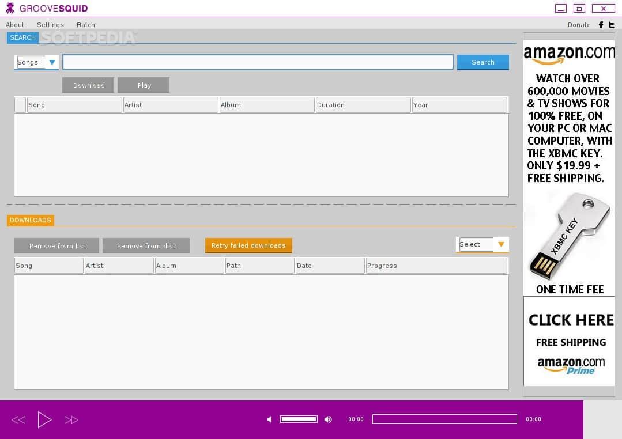622x439 pixels.
Task: Click the GrooveSquid squid logo
Action: click(10, 8)
